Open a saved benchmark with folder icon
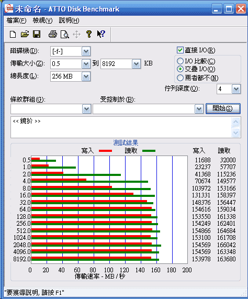 [25, 35]
